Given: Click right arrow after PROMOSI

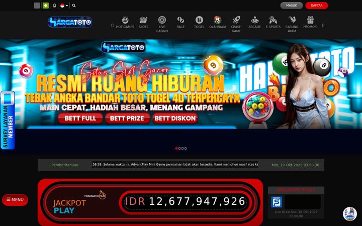Looking at the screenshot, I should 323,26.
